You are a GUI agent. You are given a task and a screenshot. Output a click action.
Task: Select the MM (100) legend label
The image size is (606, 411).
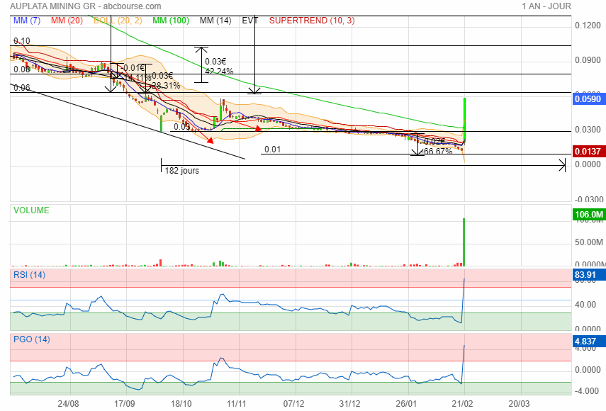(171, 21)
